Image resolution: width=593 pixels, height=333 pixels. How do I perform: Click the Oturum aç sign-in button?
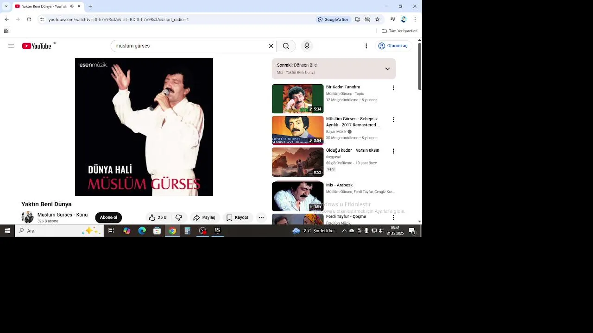point(393,46)
